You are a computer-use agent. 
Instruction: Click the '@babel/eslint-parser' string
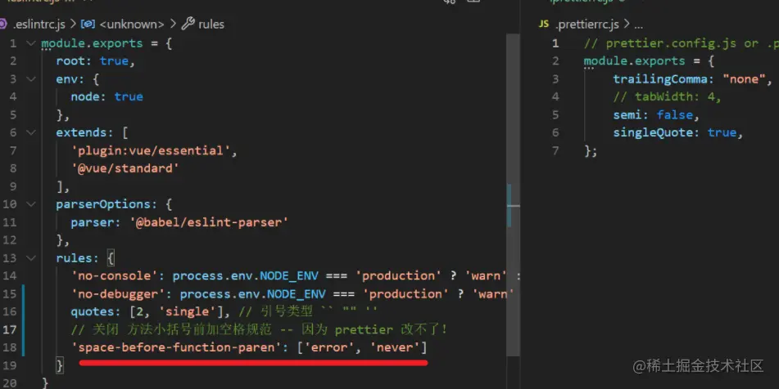(x=209, y=222)
